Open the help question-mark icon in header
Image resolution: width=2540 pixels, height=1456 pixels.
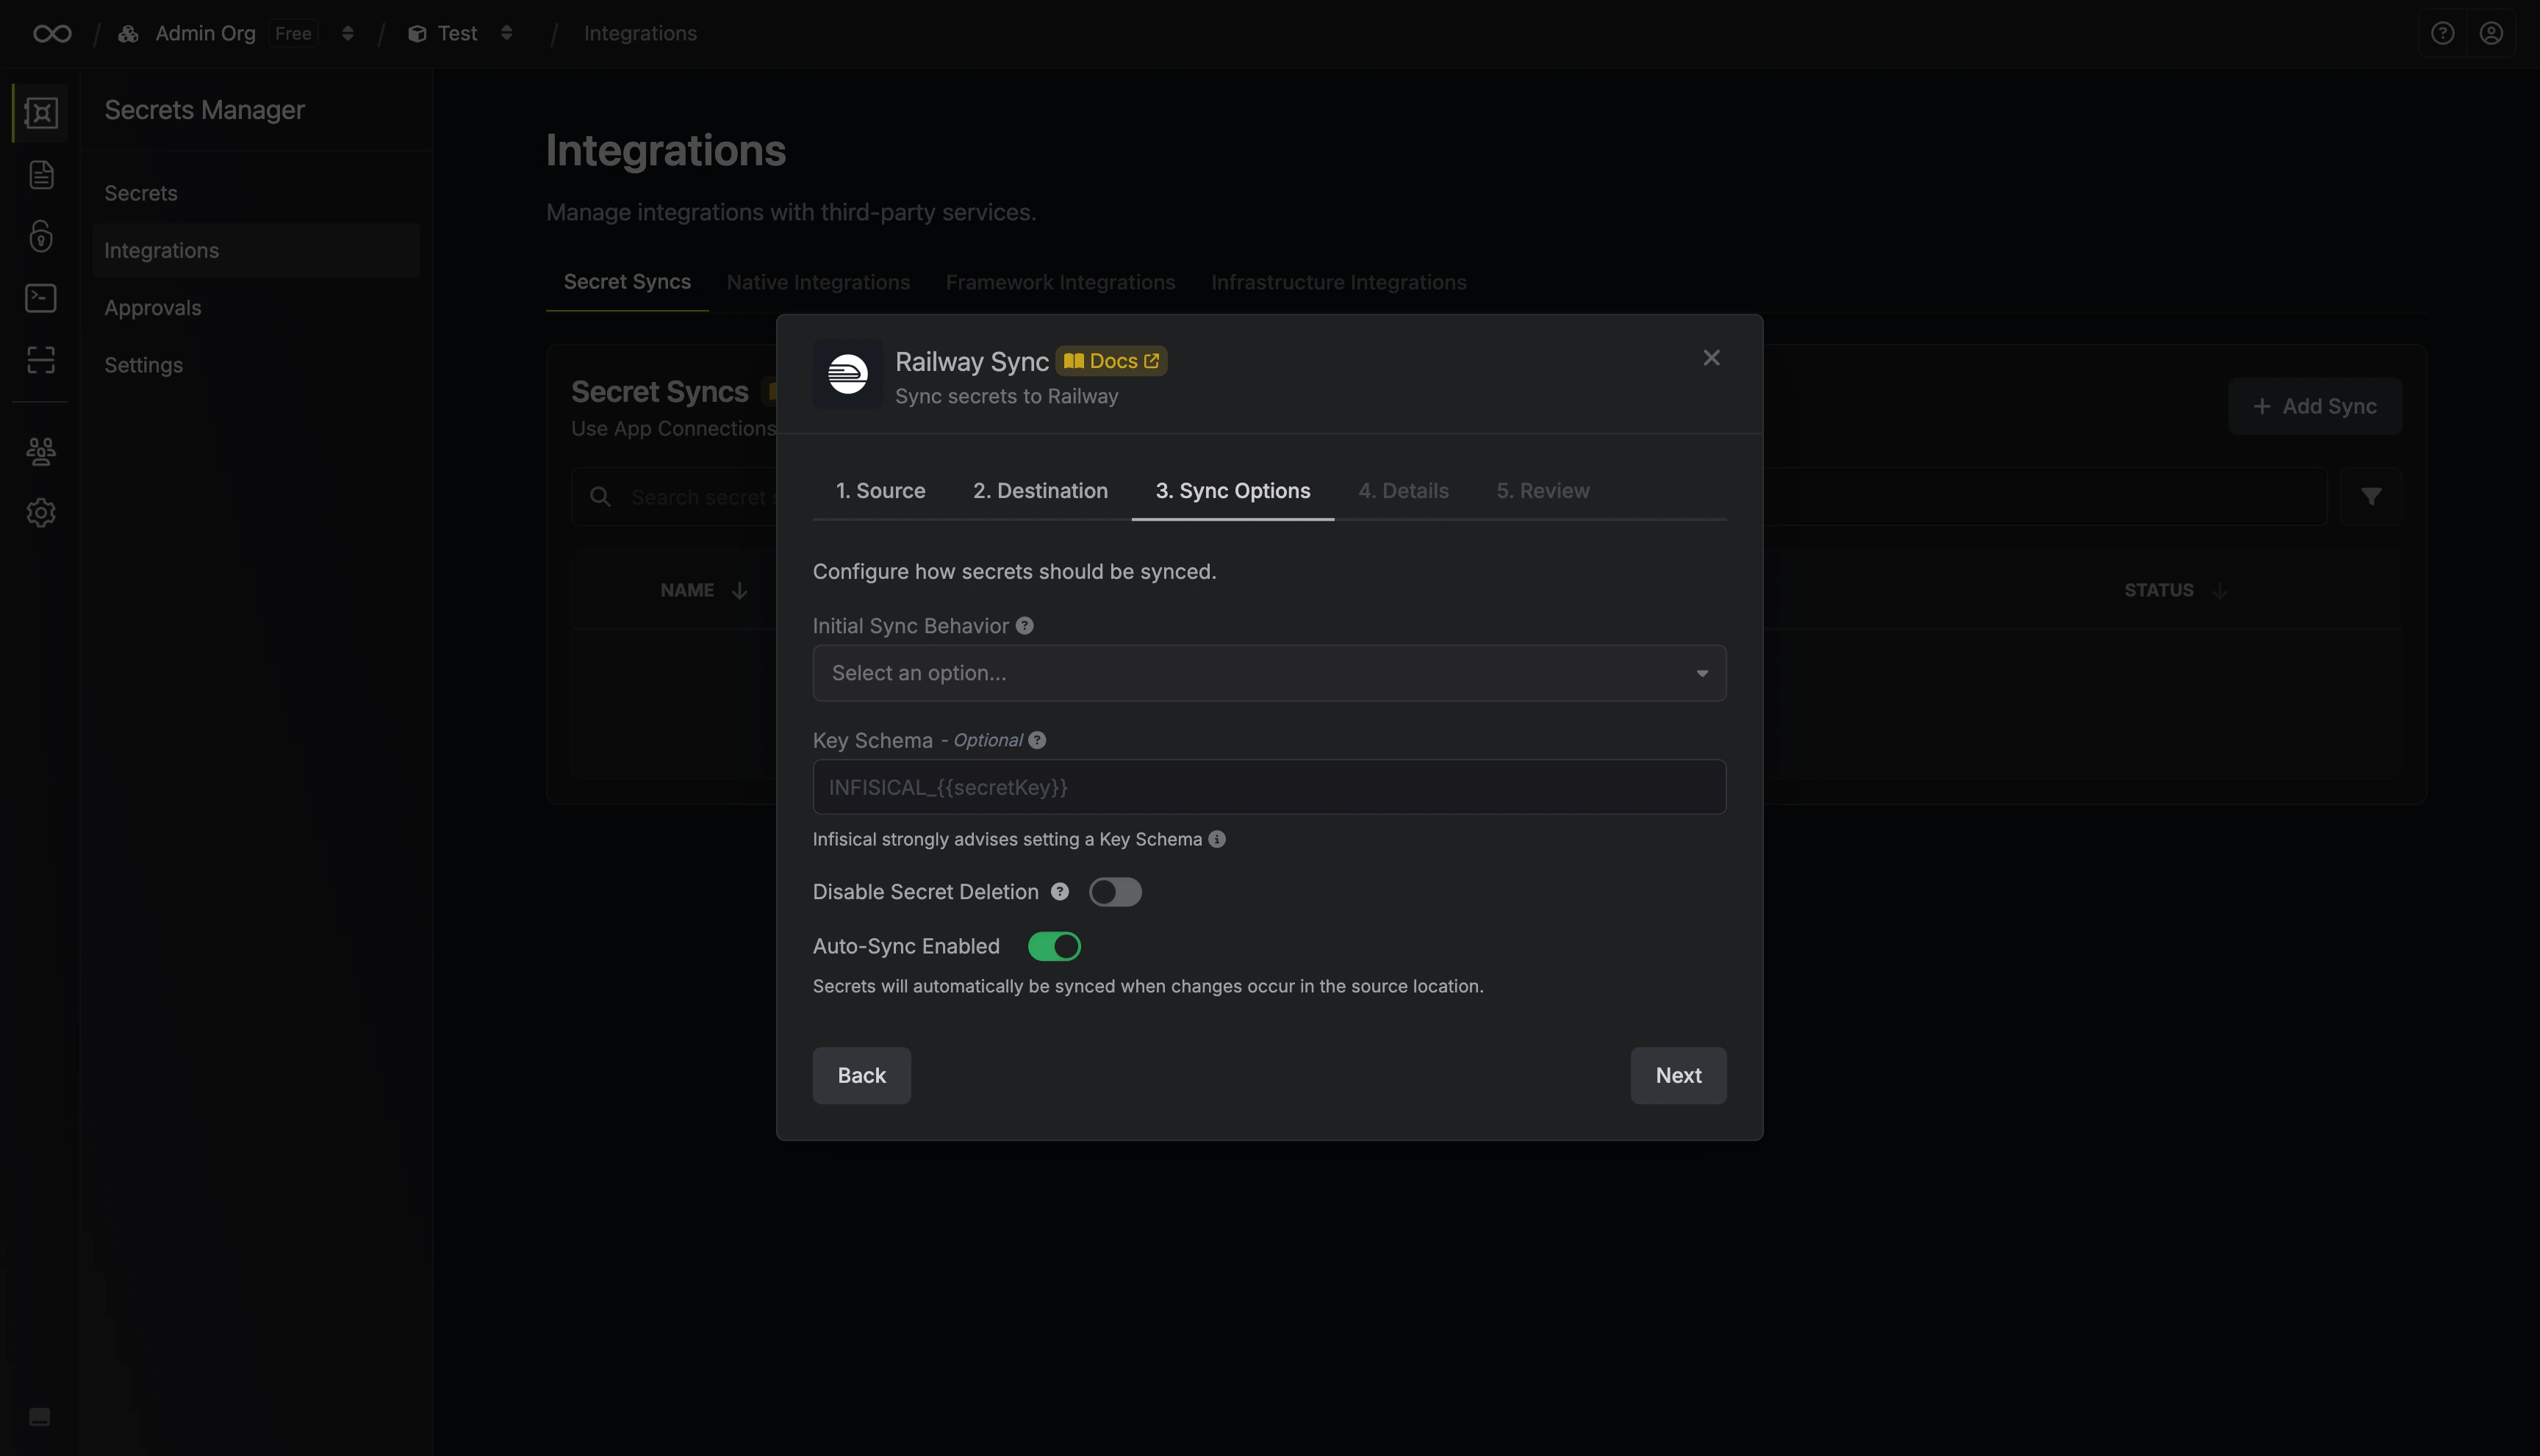2442,34
